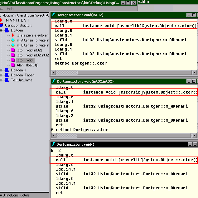Expand the Dortgen_1 class node
198x198 pixels.
(1, 70)
